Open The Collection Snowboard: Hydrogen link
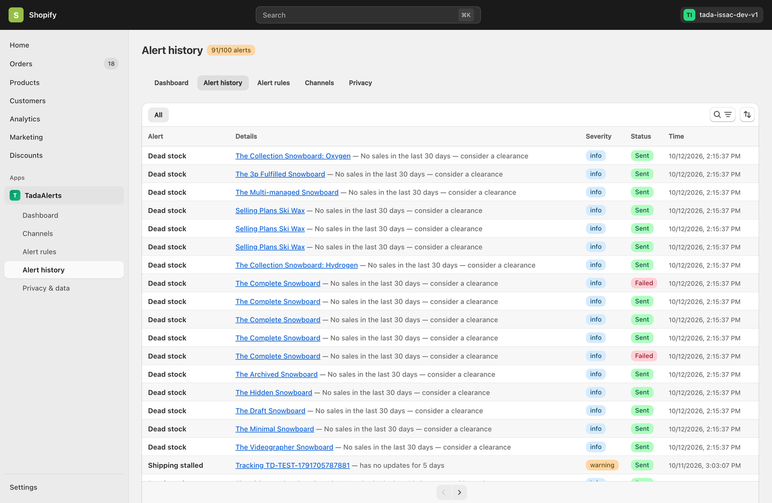 pos(297,265)
